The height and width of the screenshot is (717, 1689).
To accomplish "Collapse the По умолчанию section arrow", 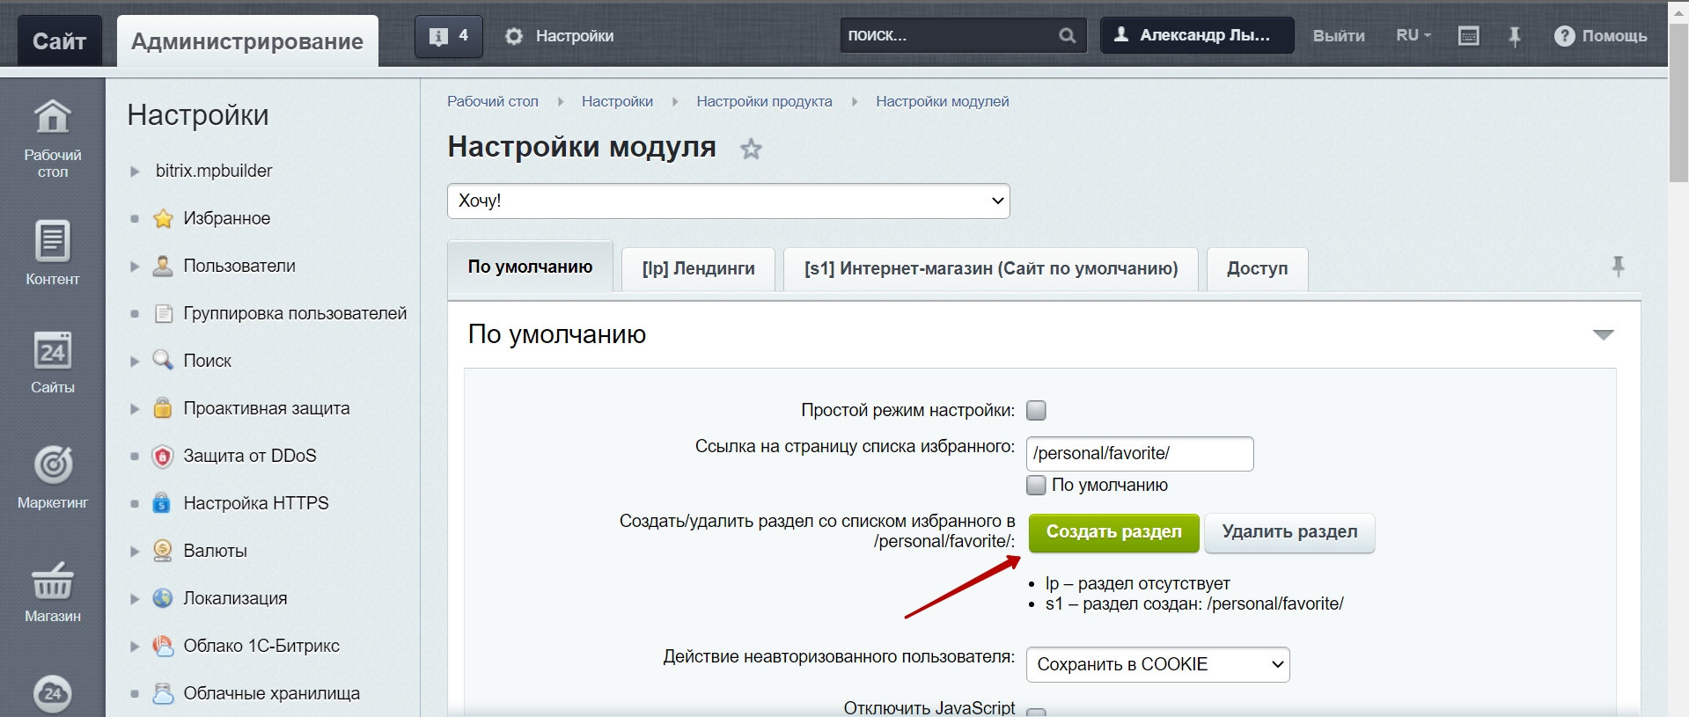I will coord(1603,334).
